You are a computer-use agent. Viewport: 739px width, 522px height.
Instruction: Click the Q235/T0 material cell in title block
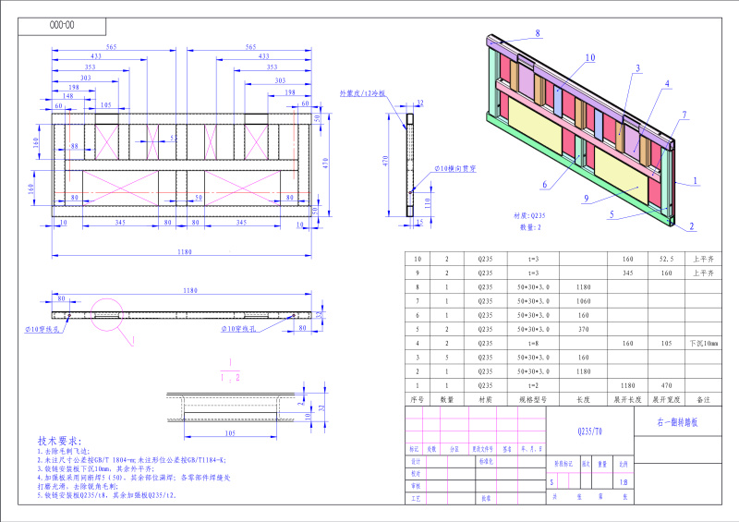(x=589, y=431)
